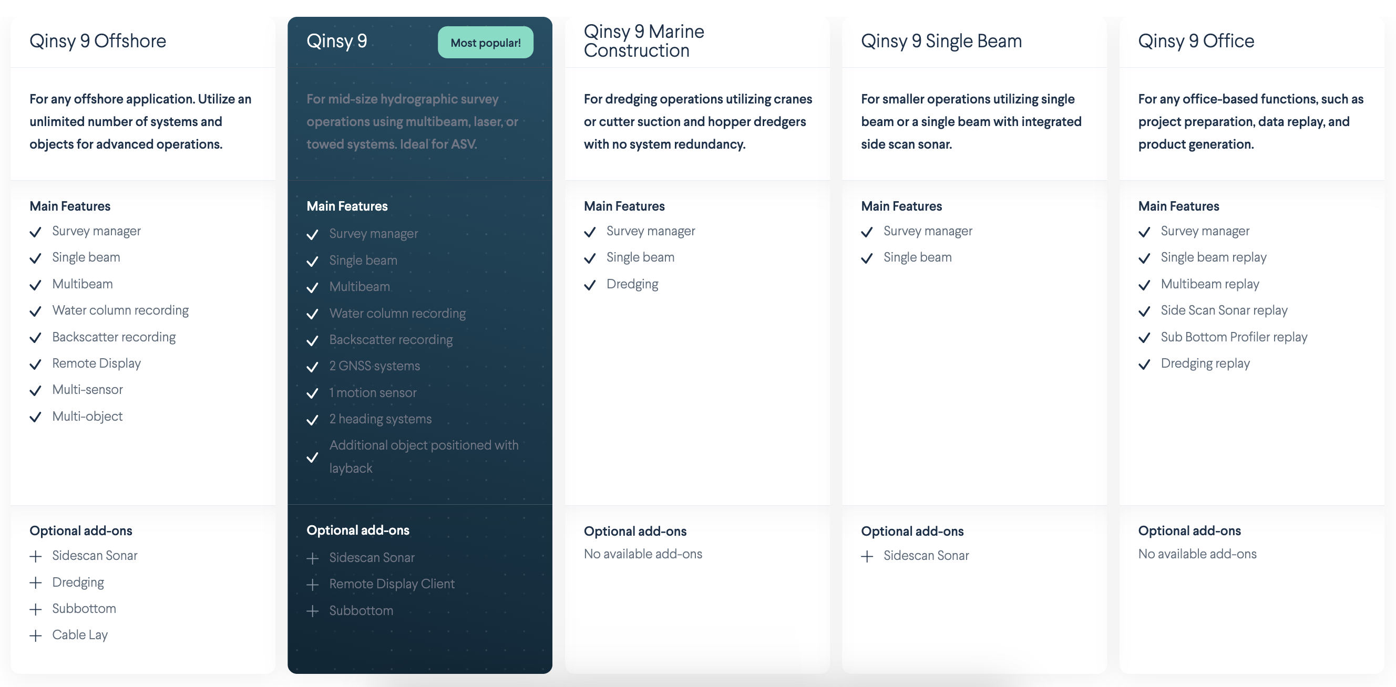Click plus icon beside Remote Display Client
Image resolution: width=1396 pixels, height=687 pixels.
[x=313, y=585]
